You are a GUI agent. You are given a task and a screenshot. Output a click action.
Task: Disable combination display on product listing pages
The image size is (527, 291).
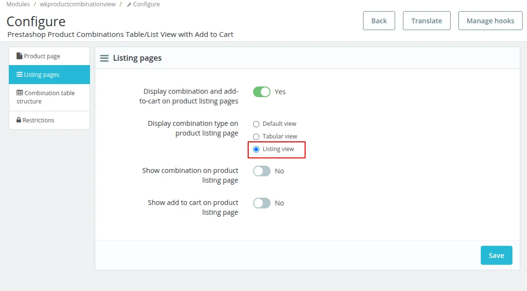pos(261,92)
